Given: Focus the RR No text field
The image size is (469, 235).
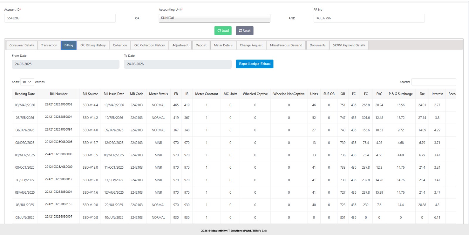Looking at the screenshot, I should (x=369, y=18).
